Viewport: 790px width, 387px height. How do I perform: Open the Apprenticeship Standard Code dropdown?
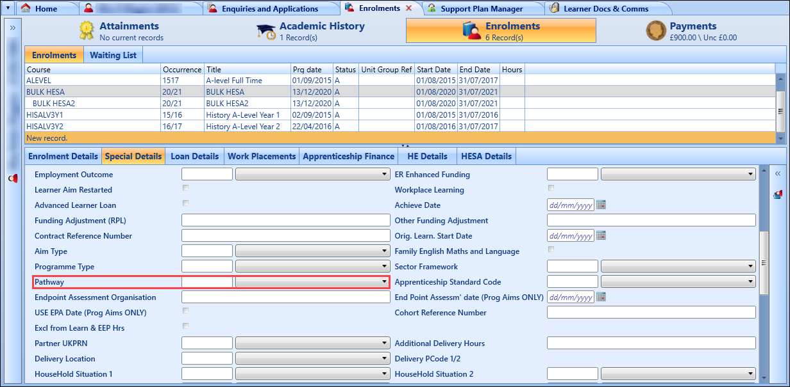[678, 281]
